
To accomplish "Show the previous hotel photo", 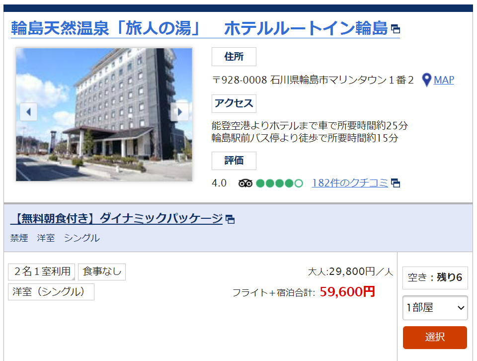I will pos(29,112).
